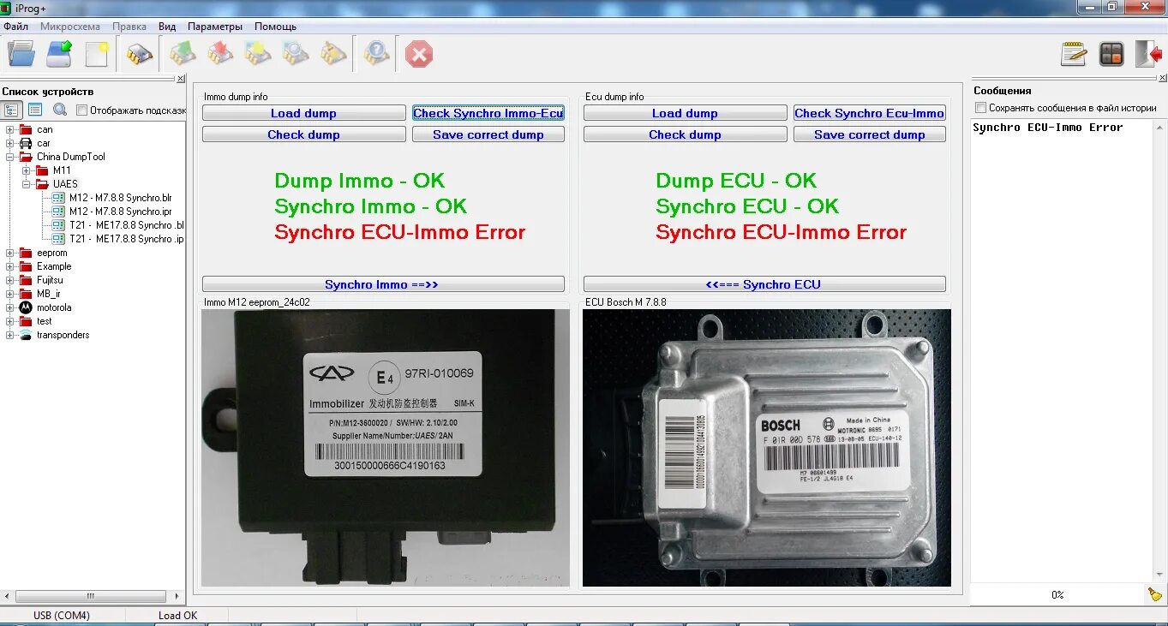Open the 'Правка' menu

click(x=129, y=27)
